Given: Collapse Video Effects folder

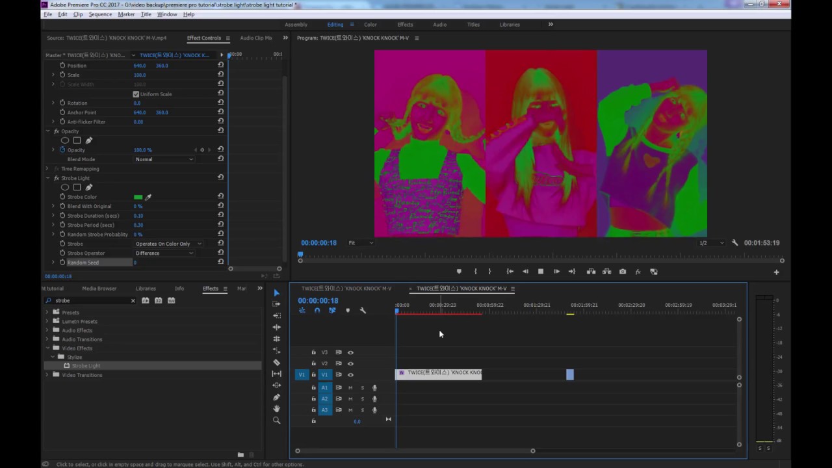Looking at the screenshot, I should click(x=47, y=348).
